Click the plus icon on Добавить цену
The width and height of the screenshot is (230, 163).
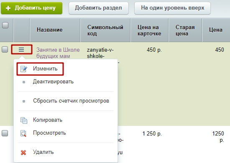tap(8, 8)
